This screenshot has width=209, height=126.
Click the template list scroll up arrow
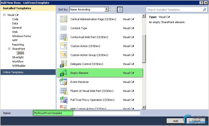(x=144, y=16)
